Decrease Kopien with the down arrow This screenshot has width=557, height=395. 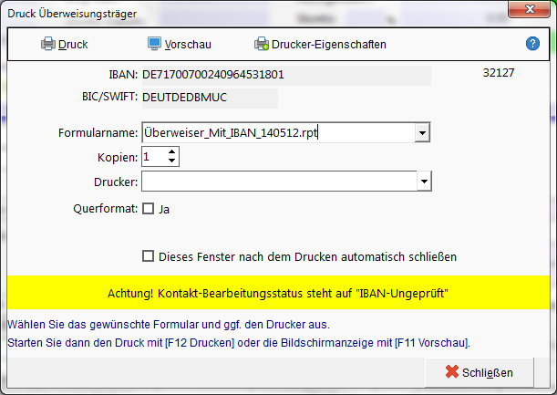coord(172,161)
